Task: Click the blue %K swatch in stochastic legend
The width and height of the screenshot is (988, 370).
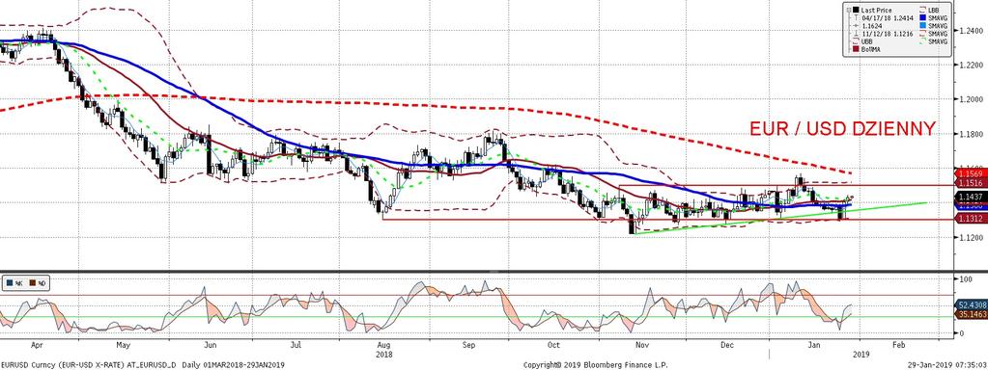Action: [10, 282]
